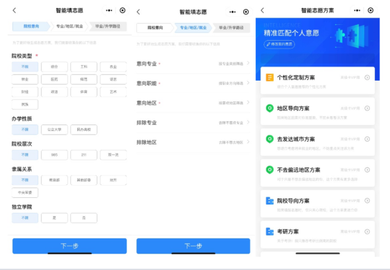Tap circle close icon on 智能志愿方案 screen
Image resolution: width=390 pixels, height=270 pixels.
tap(371, 10)
